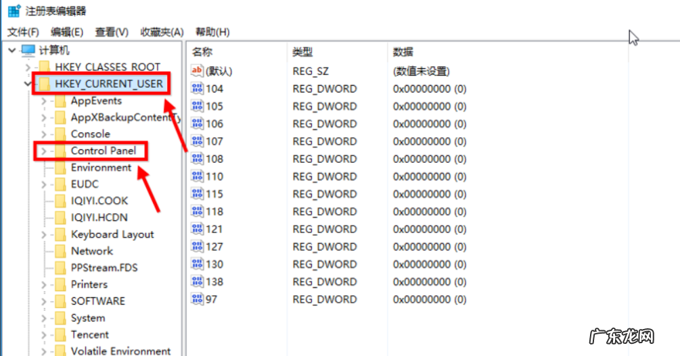680x356 pixels.
Task: Expand the Control Panel chevron
Action: coord(44,151)
